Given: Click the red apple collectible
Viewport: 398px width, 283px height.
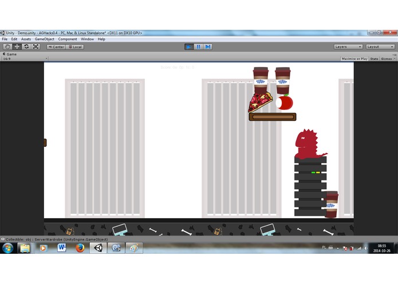Looking at the screenshot, I should coord(284,102).
